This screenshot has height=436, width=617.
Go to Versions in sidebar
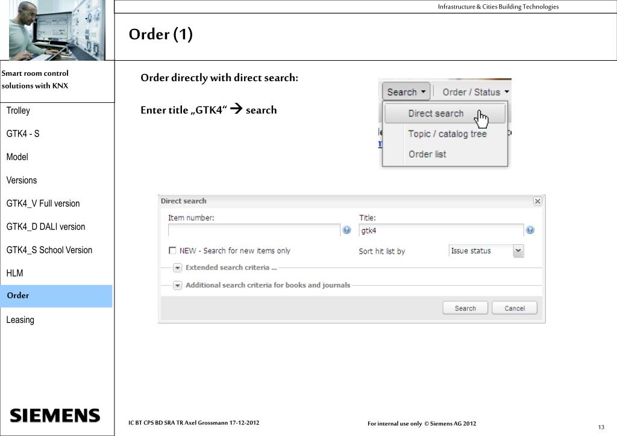22,180
